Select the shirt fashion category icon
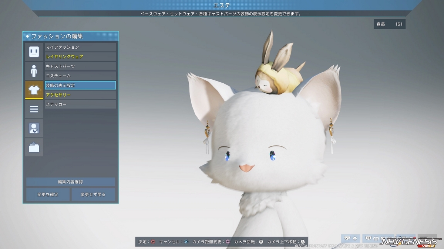 (x=34, y=90)
